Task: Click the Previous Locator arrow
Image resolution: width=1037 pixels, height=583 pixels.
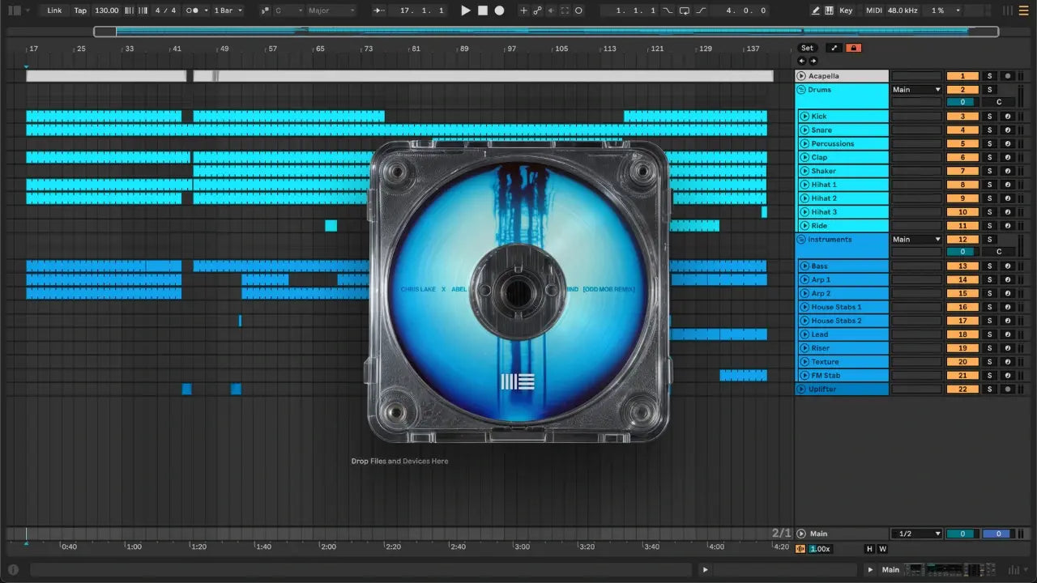Action: [x=802, y=61]
